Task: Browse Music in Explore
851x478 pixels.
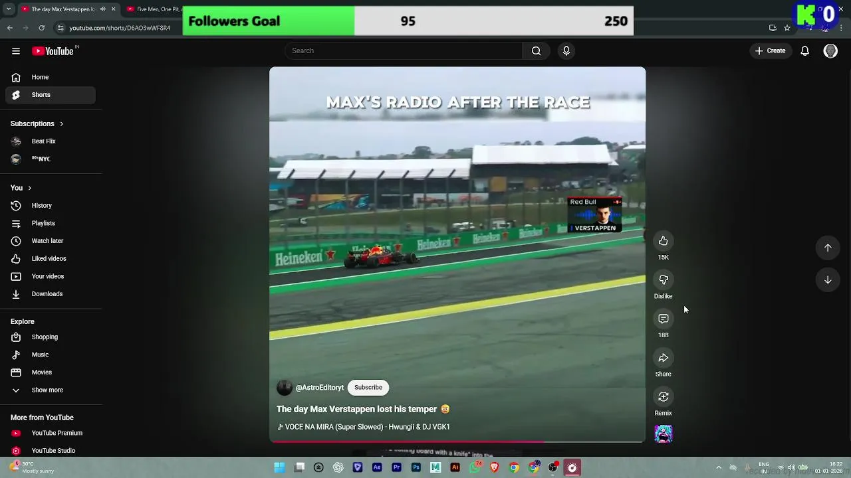Action: (51, 355)
